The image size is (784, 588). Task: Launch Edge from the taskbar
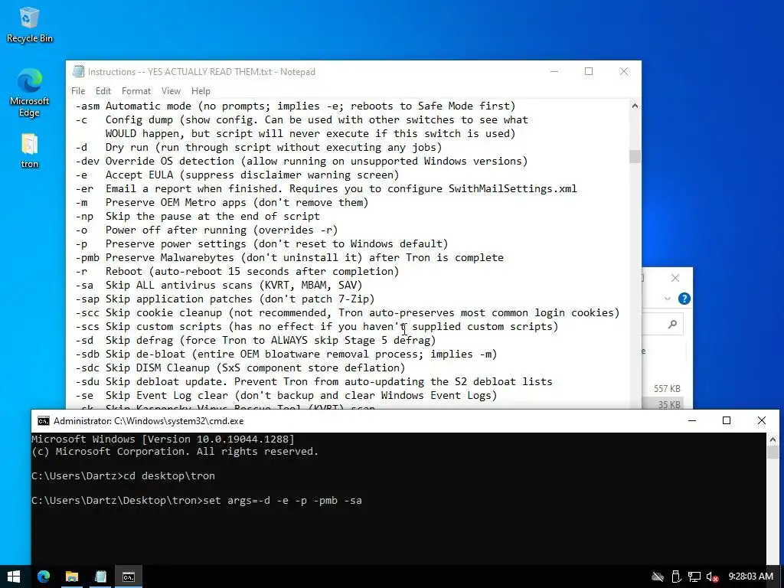[x=44, y=577]
